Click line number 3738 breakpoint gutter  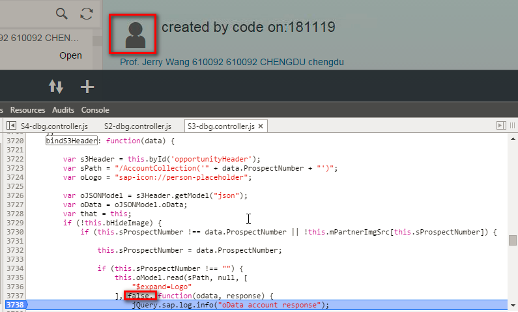click(x=15, y=305)
